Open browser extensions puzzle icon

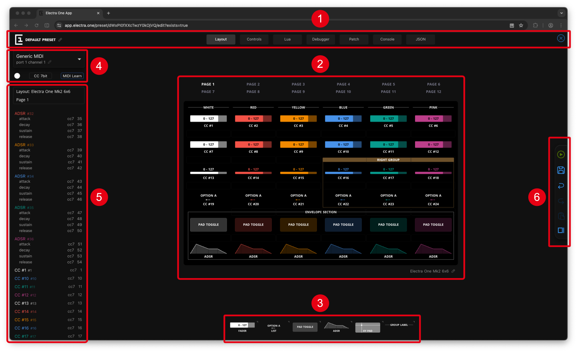coord(535,26)
